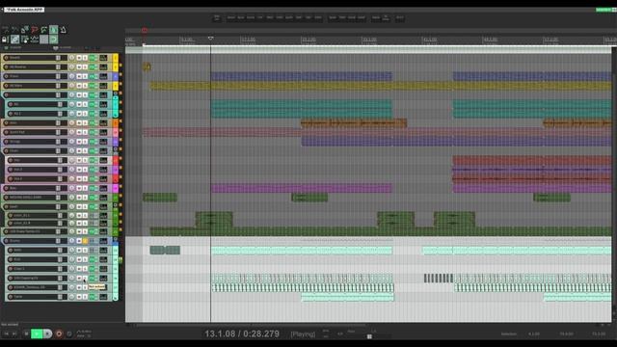Select the long yellow media item

[x=381, y=86]
